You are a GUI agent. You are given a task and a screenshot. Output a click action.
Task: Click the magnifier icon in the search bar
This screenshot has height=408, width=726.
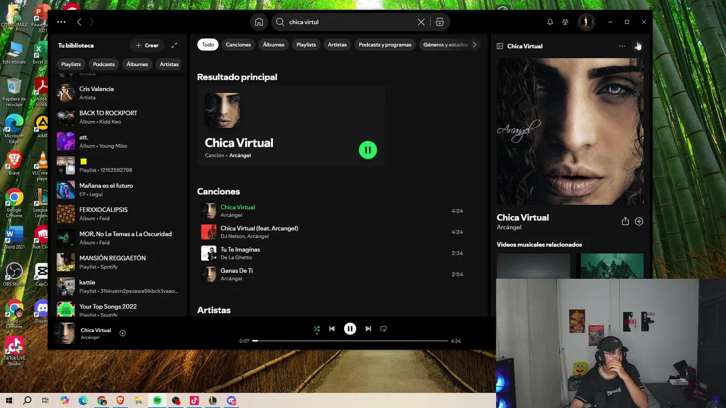point(280,22)
